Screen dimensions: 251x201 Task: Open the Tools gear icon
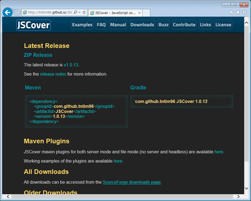click(x=244, y=13)
